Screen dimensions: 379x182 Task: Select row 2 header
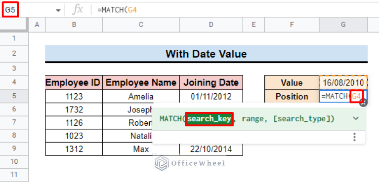coord(14,53)
